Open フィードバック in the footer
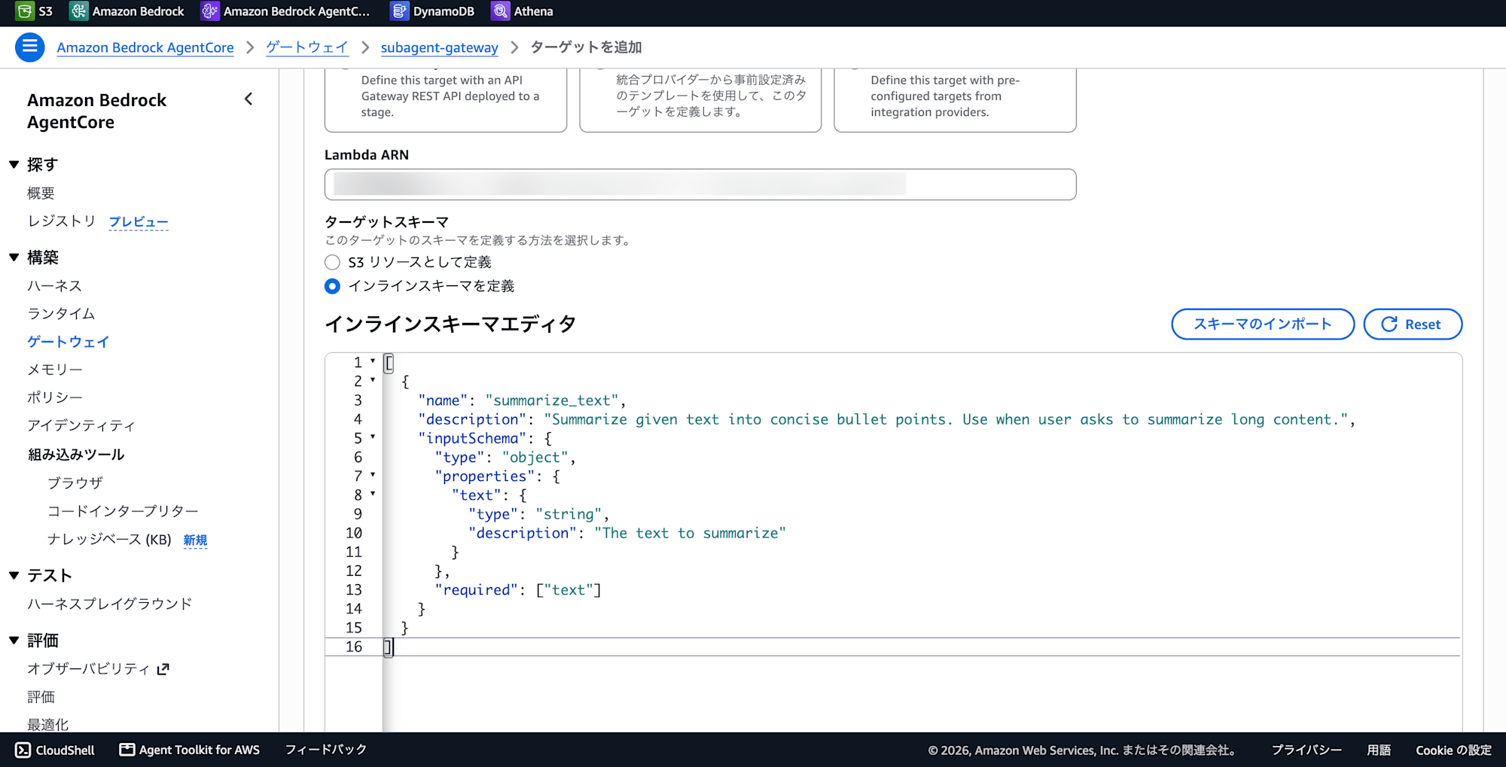 pyautogui.click(x=326, y=750)
